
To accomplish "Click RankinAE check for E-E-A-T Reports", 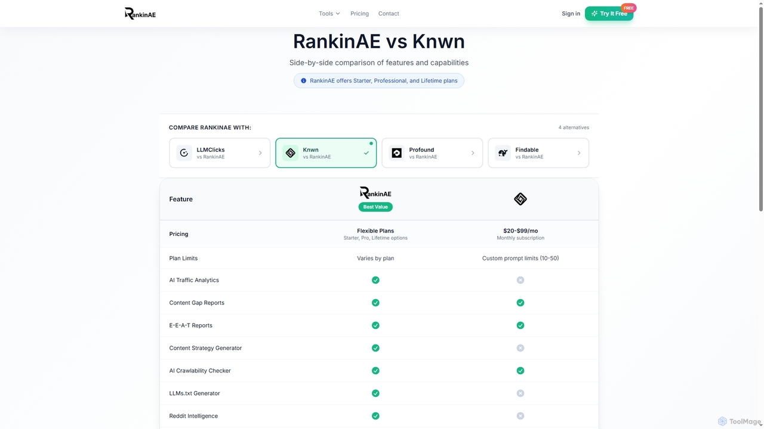I will pos(375,325).
